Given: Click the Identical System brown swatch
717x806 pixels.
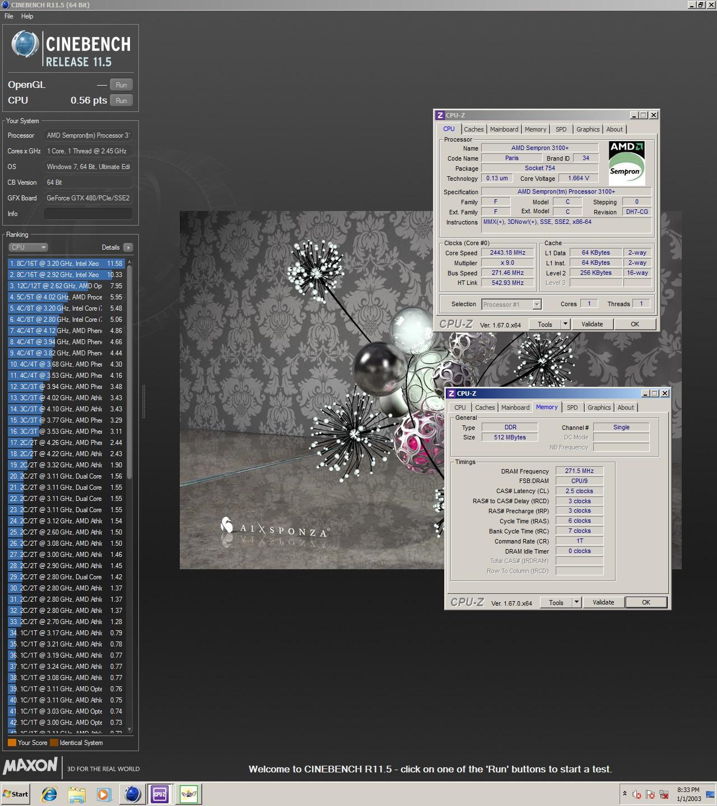Looking at the screenshot, I should (x=54, y=743).
